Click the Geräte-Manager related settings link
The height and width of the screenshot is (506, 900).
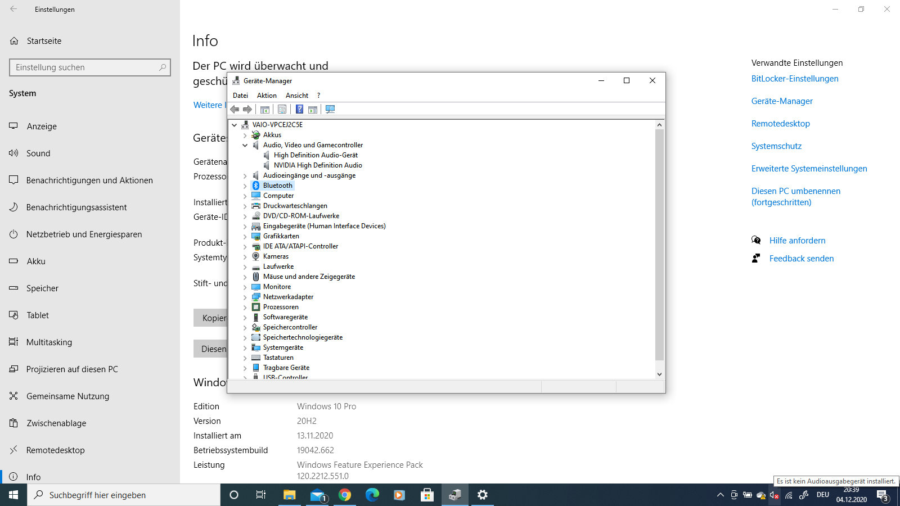pyautogui.click(x=782, y=101)
